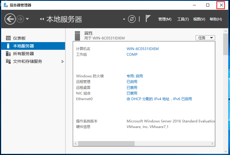230x155 pixels.
Task: Click 已禁用 link for NIC 组合
Action: [x=132, y=93]
